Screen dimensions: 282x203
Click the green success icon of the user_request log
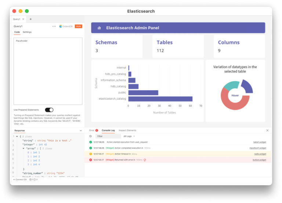point(91,142)
